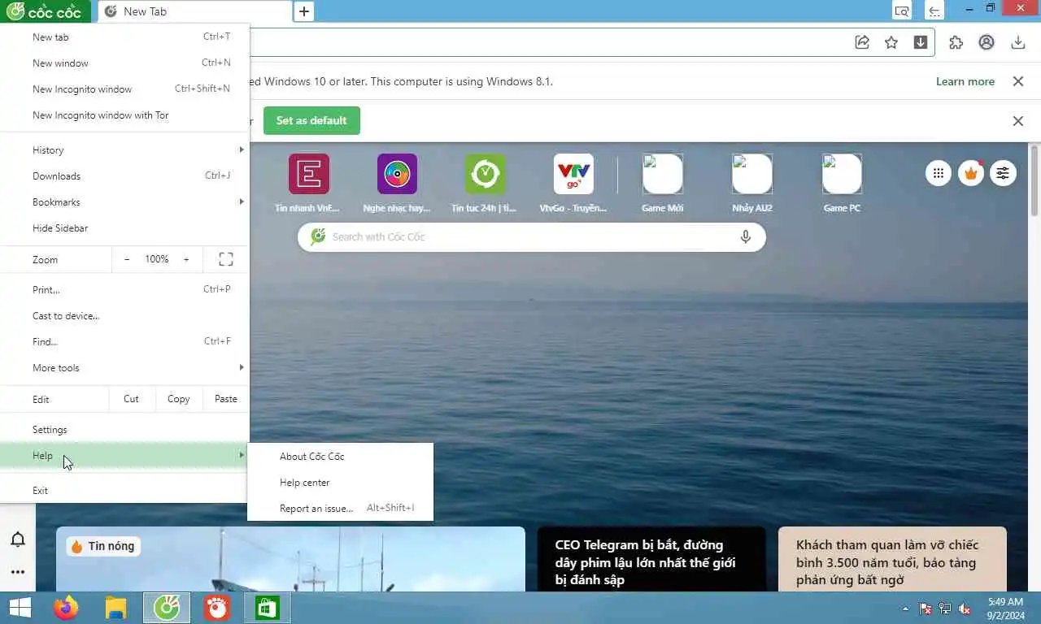The image size is (1041, 624).
Task: Open the Game PC shortcut tile
Action: (x=842, y=184)
